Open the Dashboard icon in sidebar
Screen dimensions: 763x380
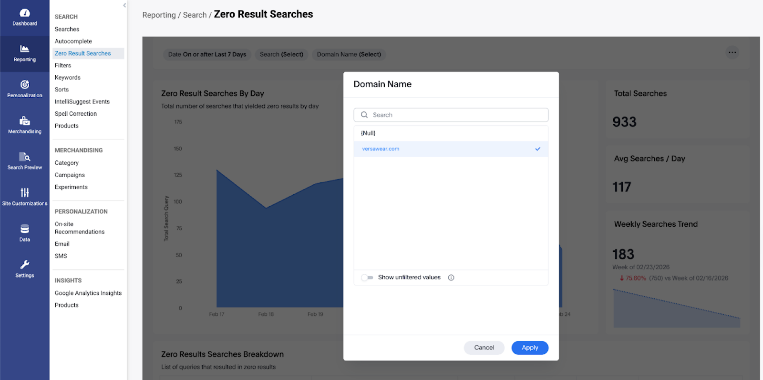pos(25,13)
